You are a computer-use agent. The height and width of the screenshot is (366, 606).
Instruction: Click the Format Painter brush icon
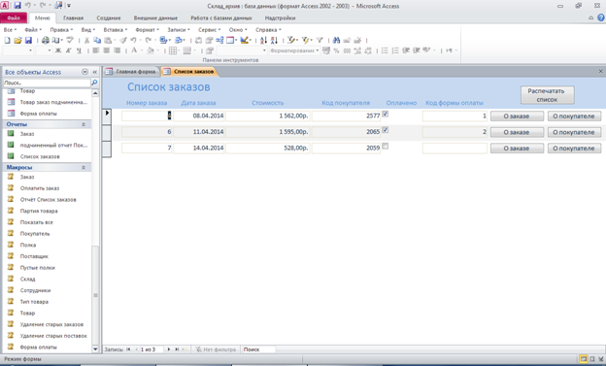[x=123, y=40]
